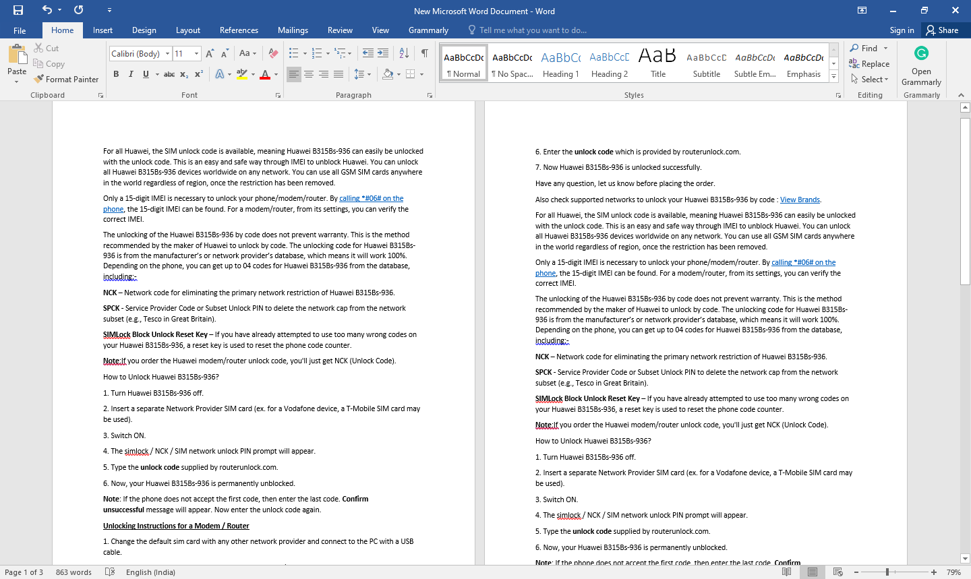This screenshot has height=579, width=971.
Task: Toggle Bold formatting
Action: coord(116,74)
